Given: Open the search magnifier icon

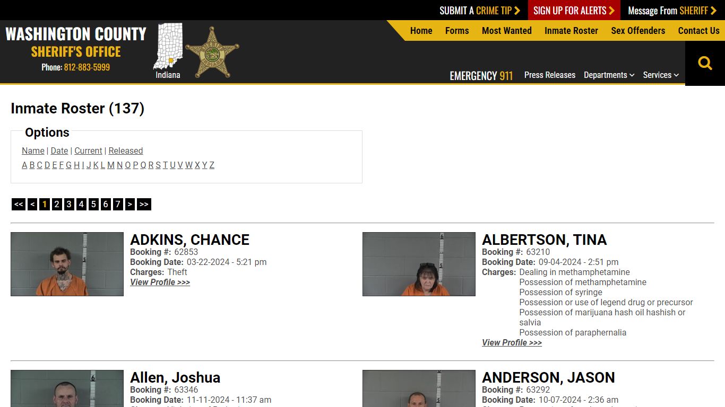Looking at the screenshot, I should (705, 63).
